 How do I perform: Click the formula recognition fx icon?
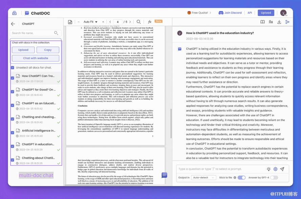tap(150, 22)
